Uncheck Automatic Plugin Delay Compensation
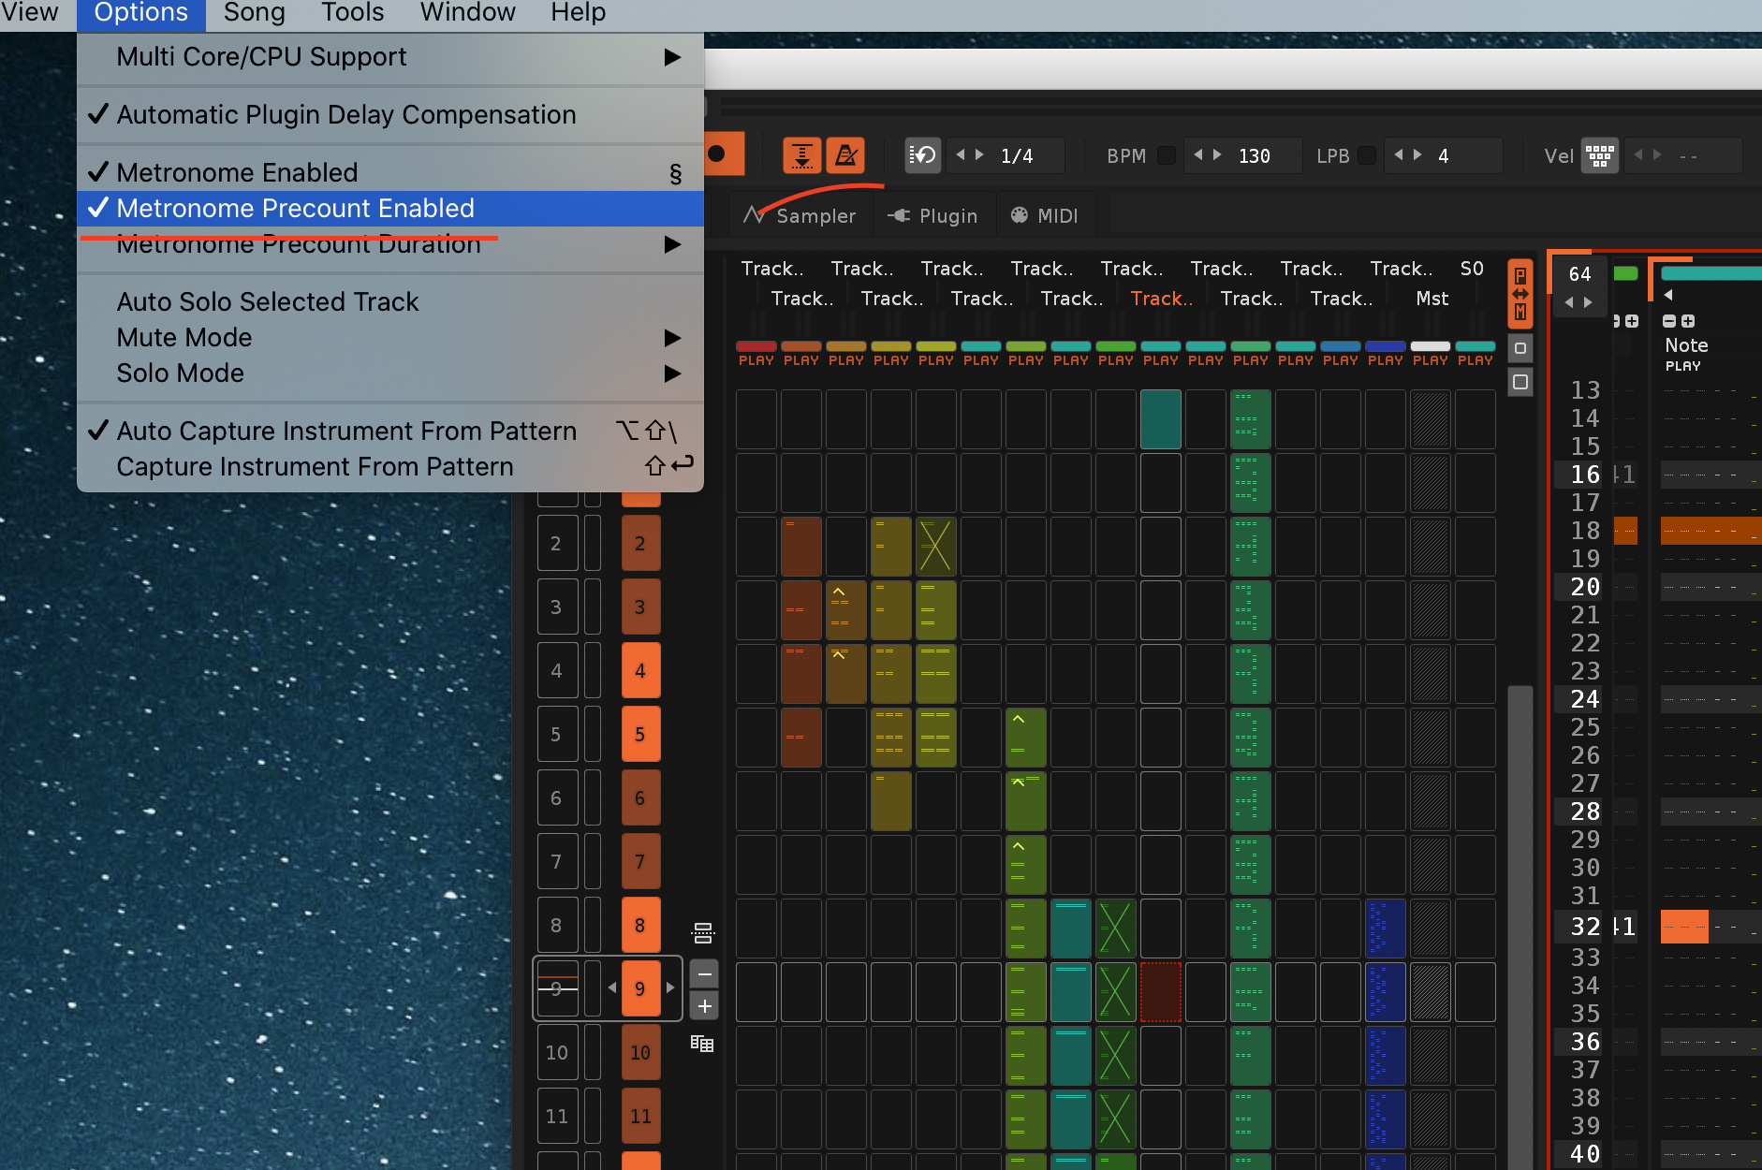Viewport: 1762px width, 1170px height. coord(389,114)
